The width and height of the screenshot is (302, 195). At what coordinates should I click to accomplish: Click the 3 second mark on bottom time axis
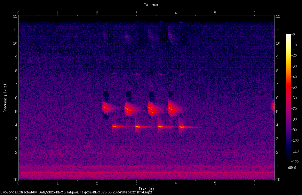136,183
